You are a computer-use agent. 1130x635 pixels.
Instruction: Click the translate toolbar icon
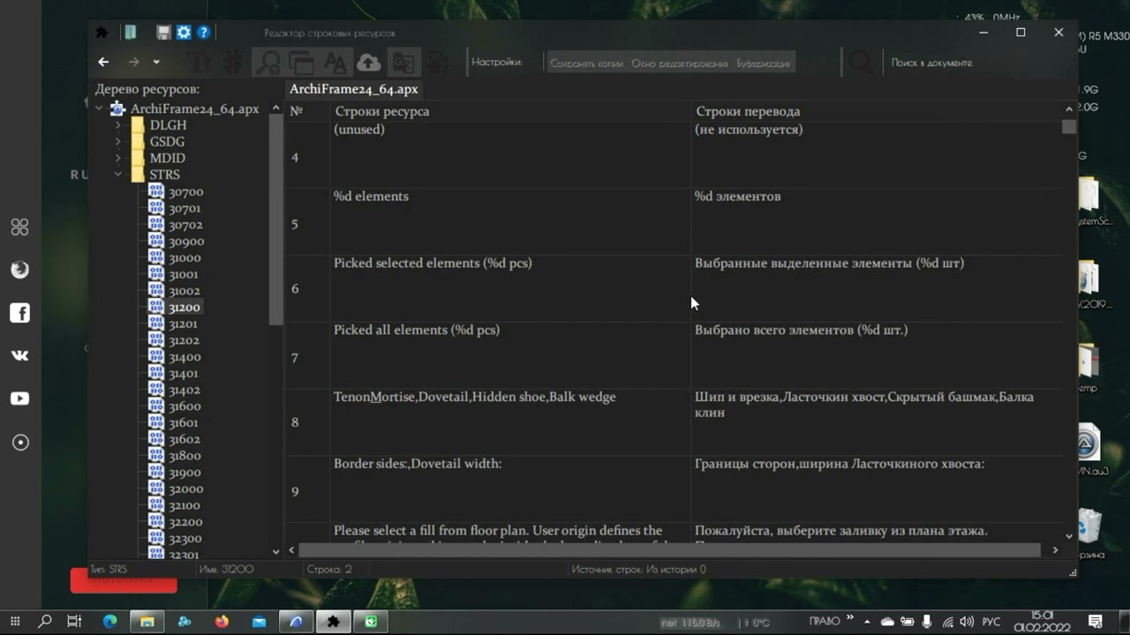[x=403, y=63]
